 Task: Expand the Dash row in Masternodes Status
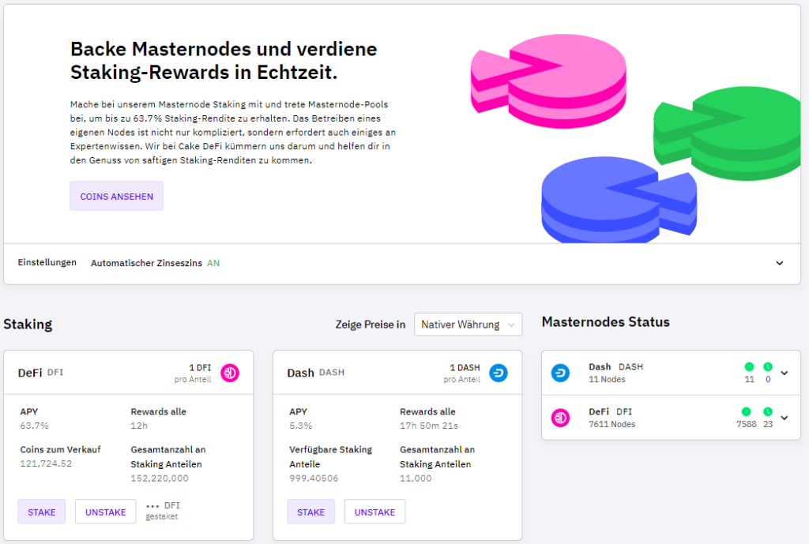(x=785, y=373)
